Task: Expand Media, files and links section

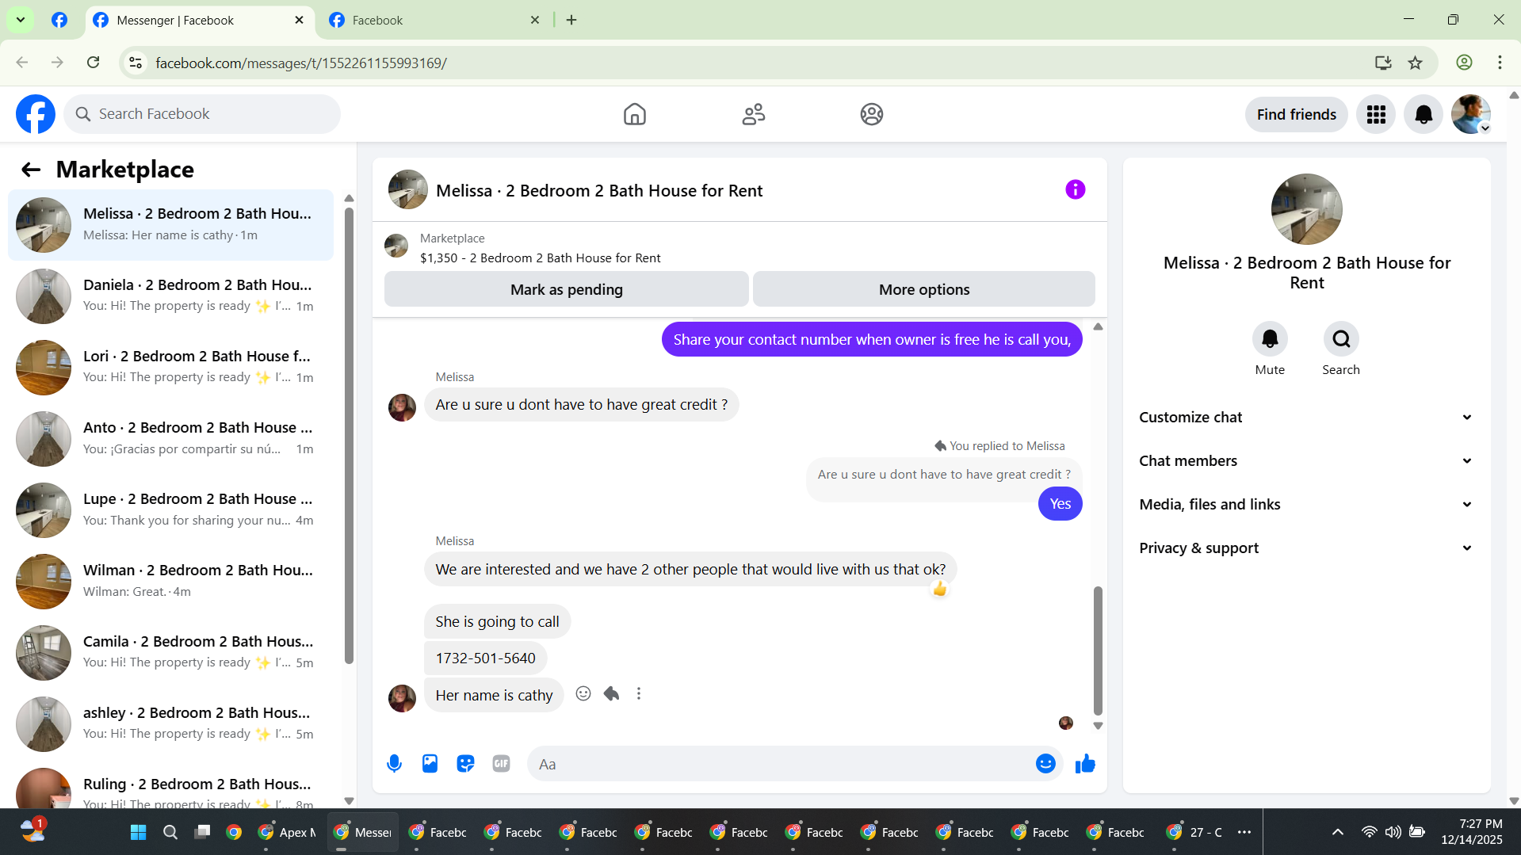Action: 1306,505
